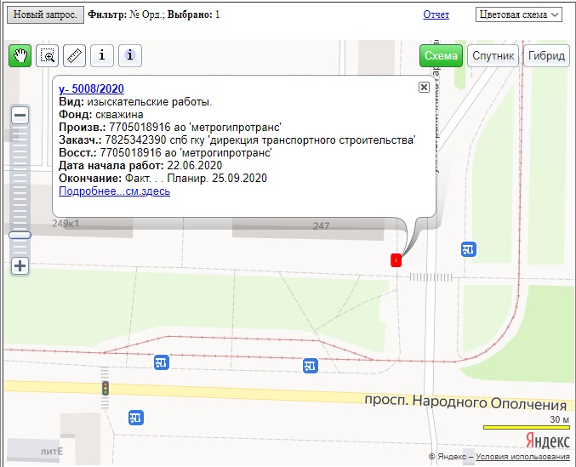The width and height of the screenshot is (576, 467).
Task: Click the first info button in toolbar
Action: [102, 55]
